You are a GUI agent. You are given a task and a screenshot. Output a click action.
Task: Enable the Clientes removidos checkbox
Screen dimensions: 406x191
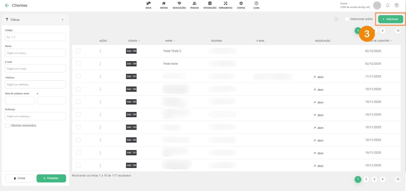pos(7,125)
